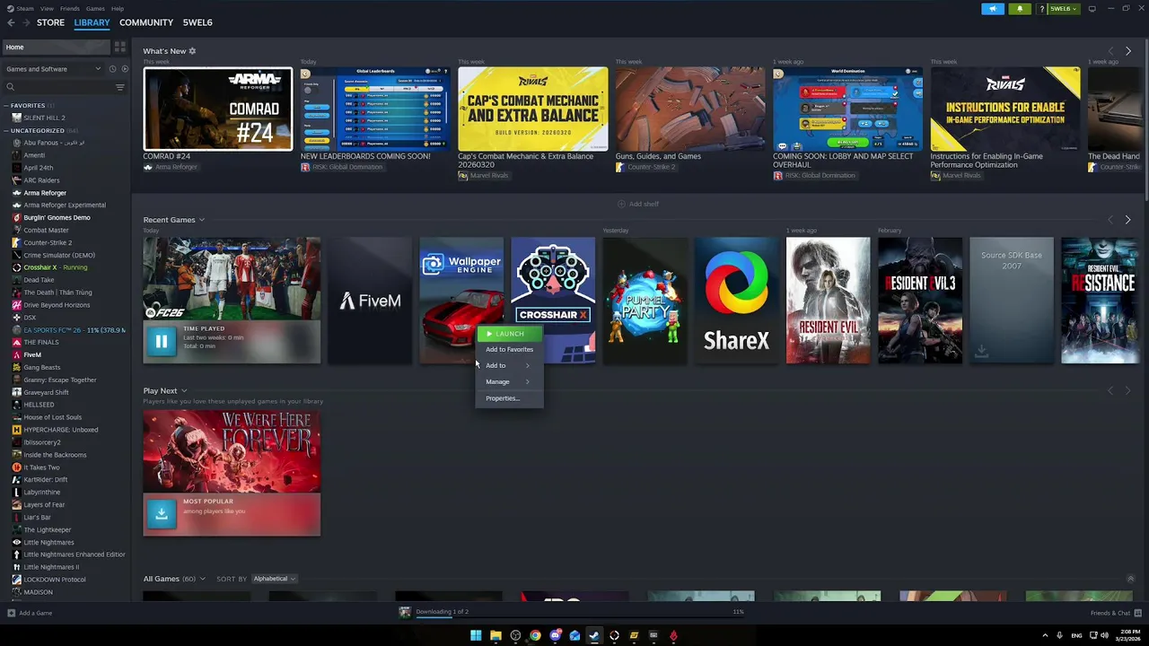Expand the Play Next shelf dropdown
The height and width of the screenshot is (646, 1149).
point(184,391)
